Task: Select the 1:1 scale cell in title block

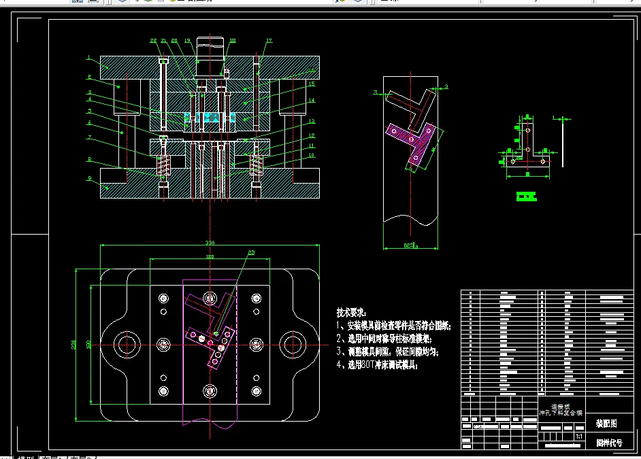Action: point(579,437)
